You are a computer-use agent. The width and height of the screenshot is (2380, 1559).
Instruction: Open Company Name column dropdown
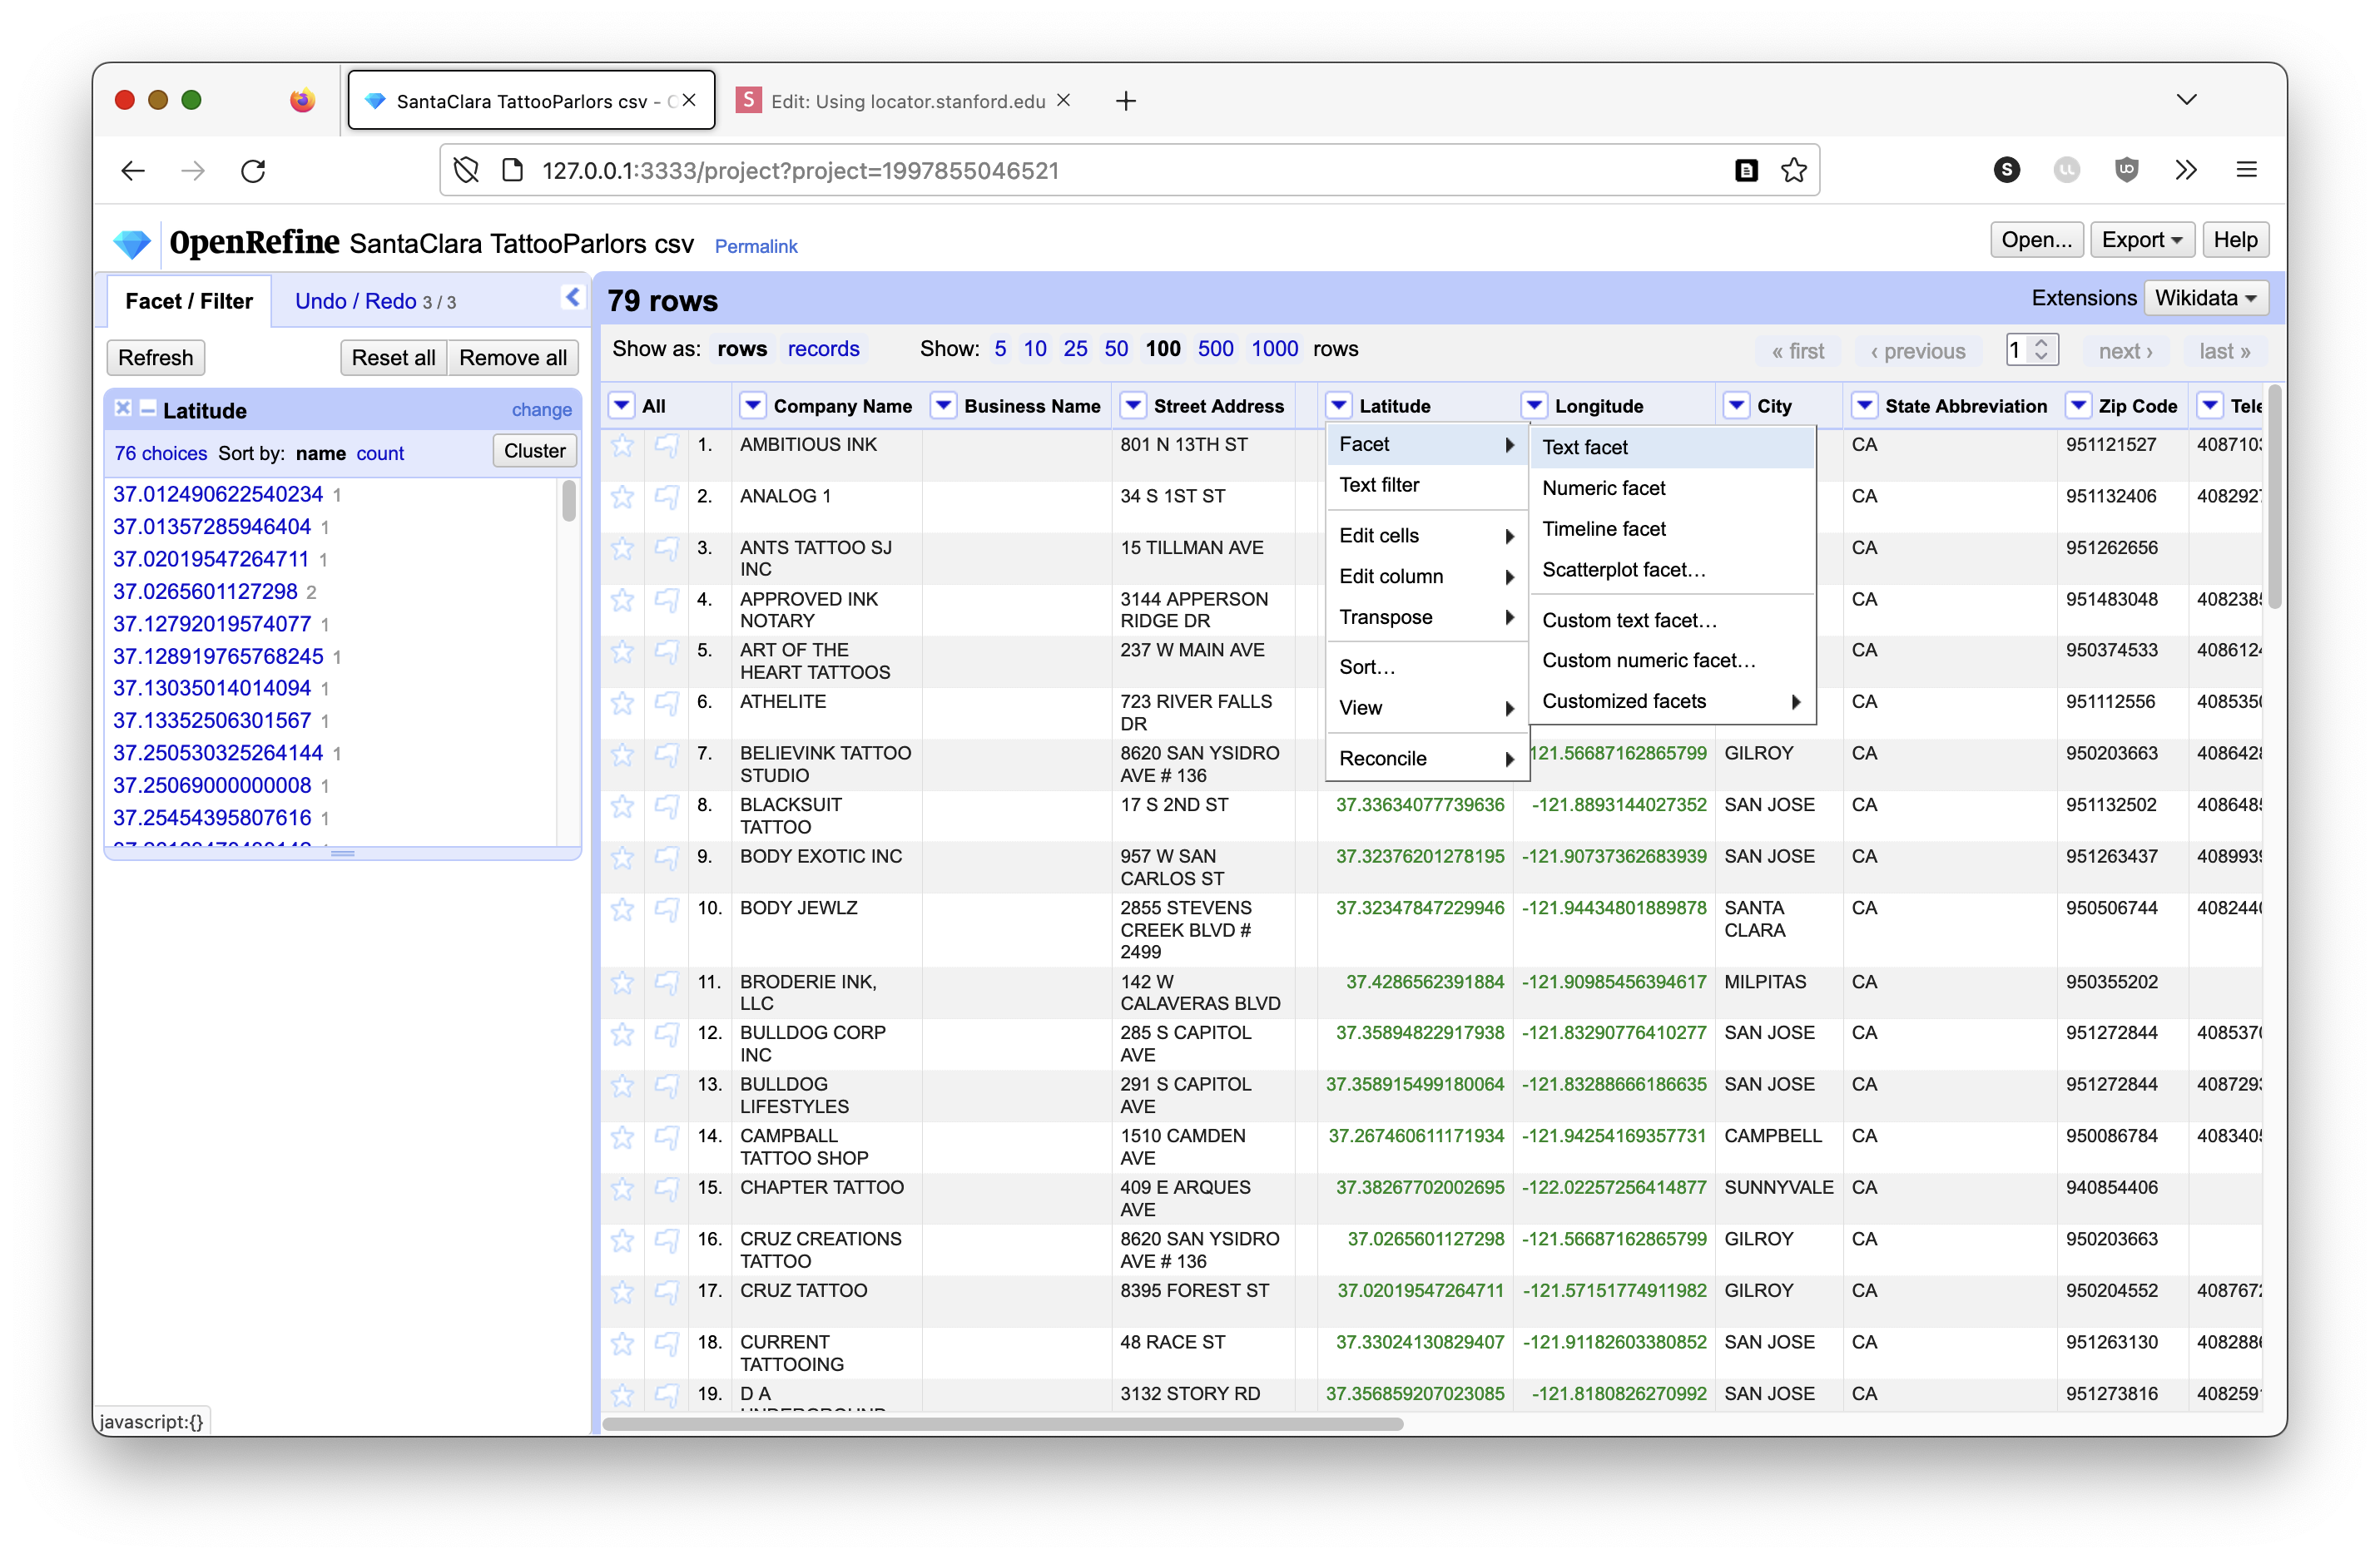click(752, 406)
